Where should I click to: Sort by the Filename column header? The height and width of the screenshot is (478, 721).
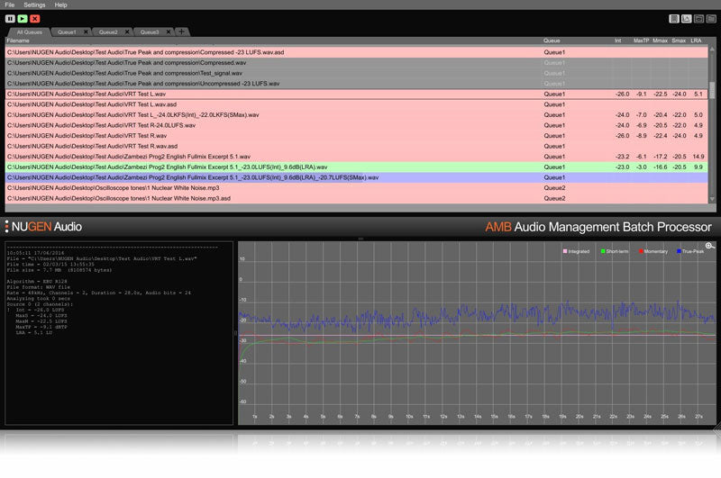coord(18,41)
